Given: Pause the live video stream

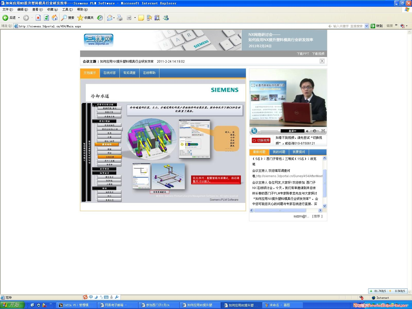Looking at the screenshot, I should (x=254, y=131).
